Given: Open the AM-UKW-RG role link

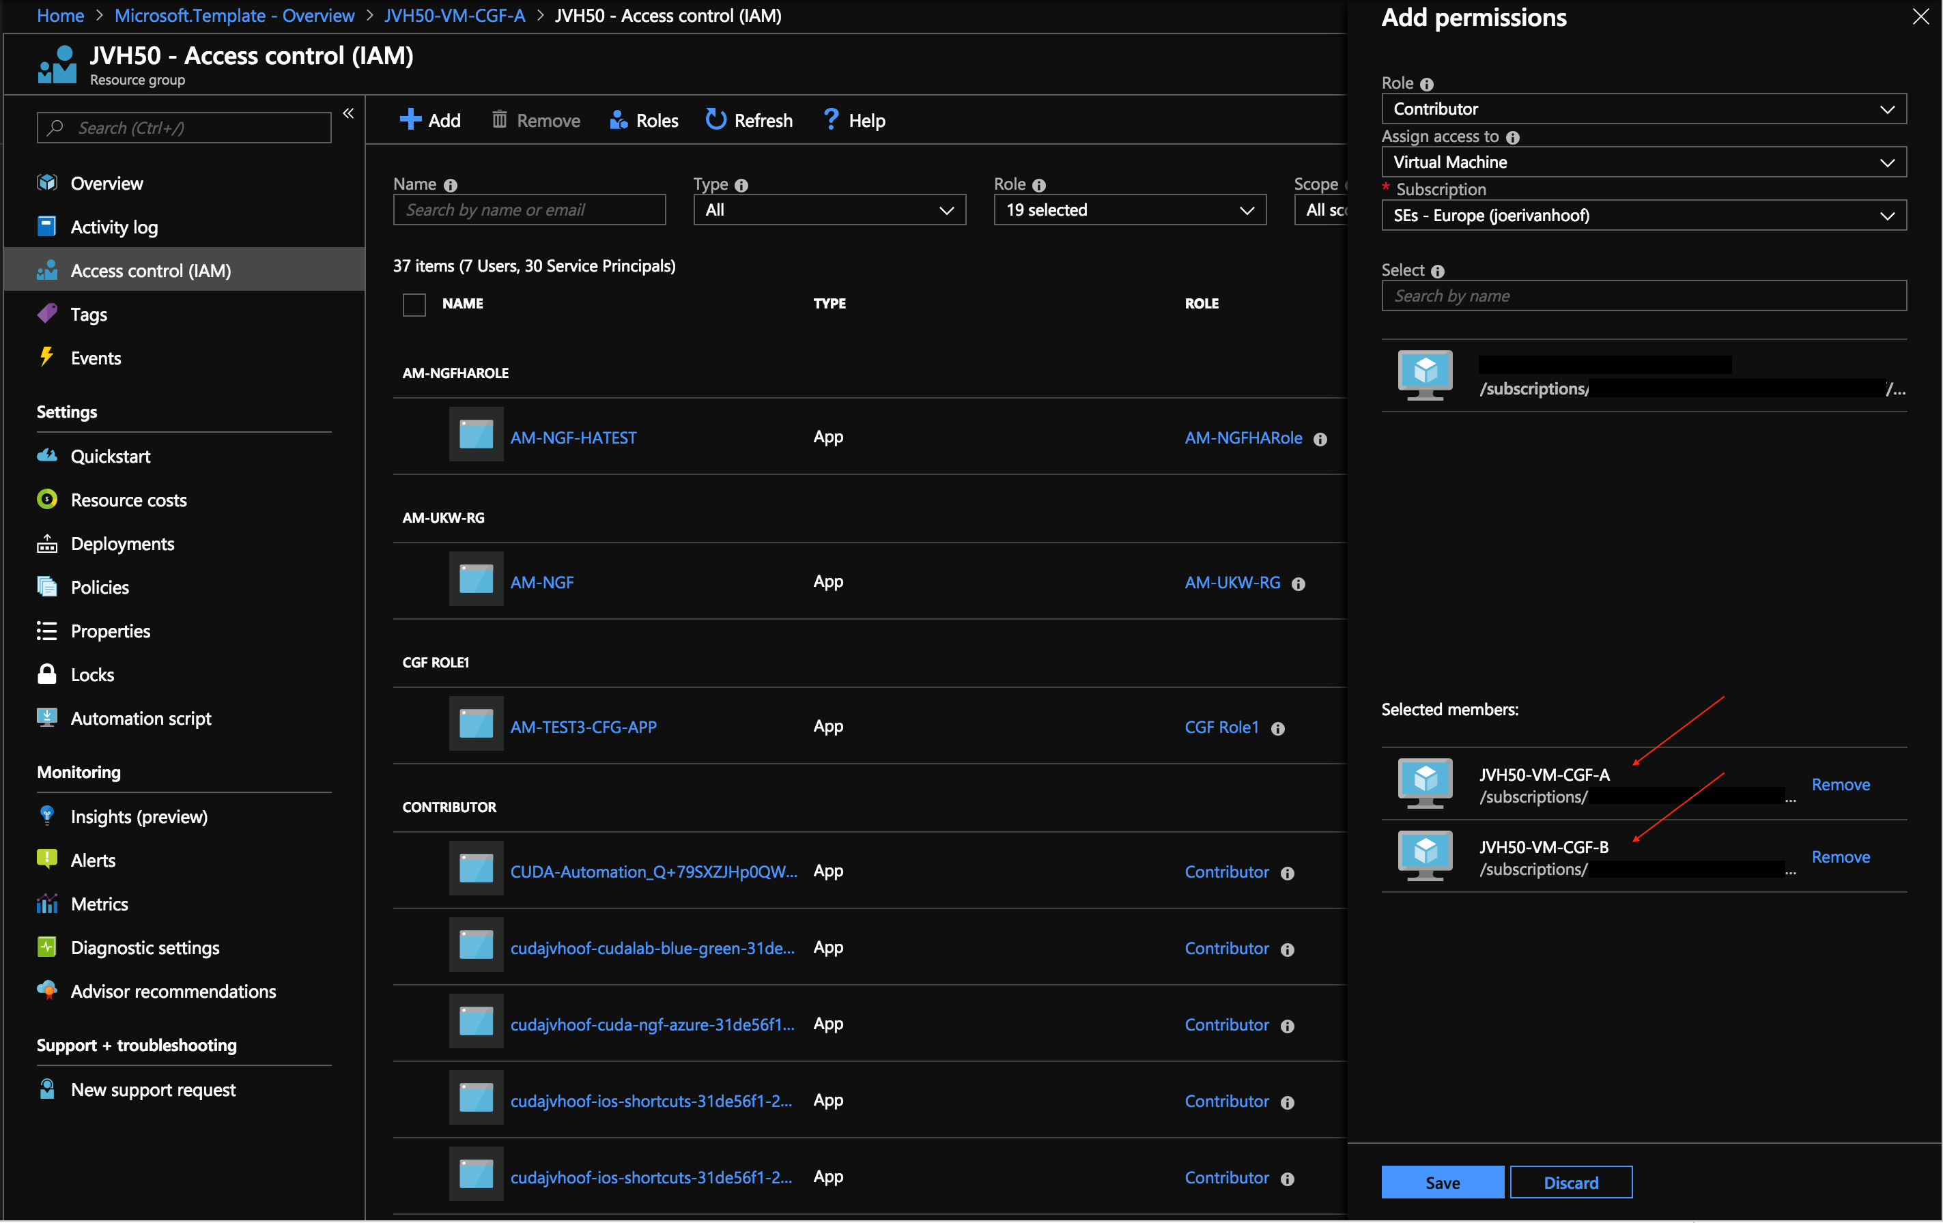Looking at the screenshot, I should pyautogui.click(x=1232, y=581).
